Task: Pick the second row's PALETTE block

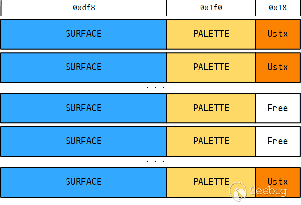Action: coord(211,67)
